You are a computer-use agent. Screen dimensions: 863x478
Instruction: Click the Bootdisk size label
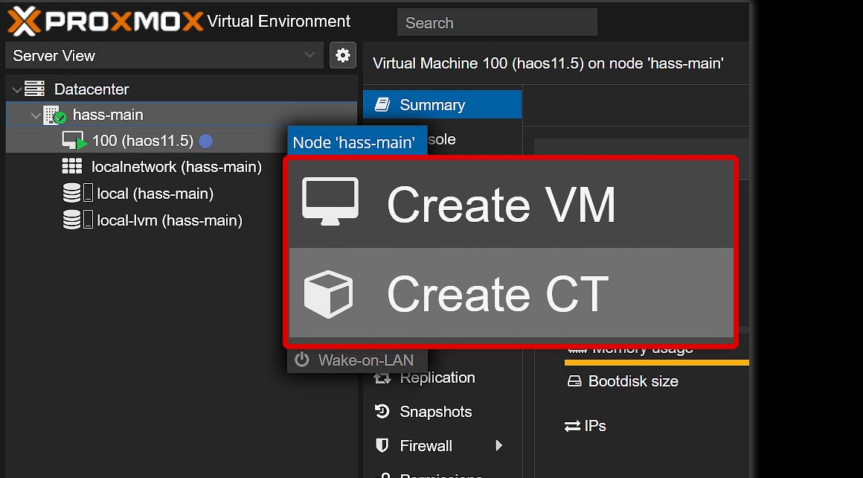pos(633,381)
